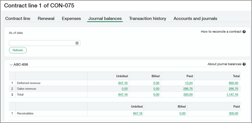Image resolution: width=252 pixels, height=123 pixels.
Task: Go to the Expenses tab
Action: pos(72,19)
